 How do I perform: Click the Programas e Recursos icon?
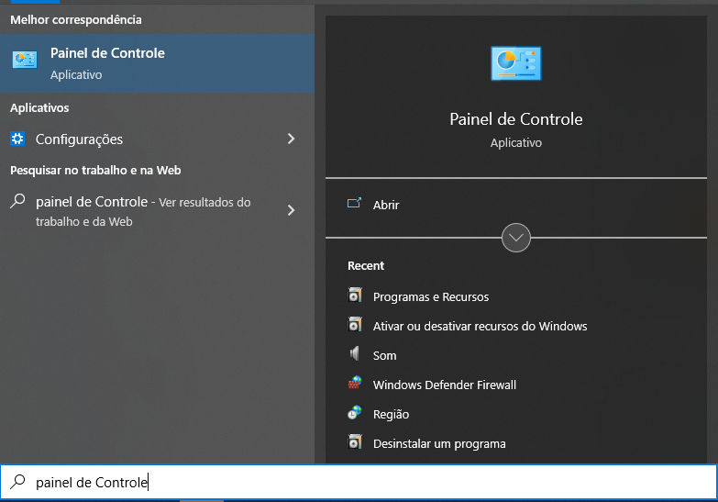pyautogui.click(x=355, y=296)
